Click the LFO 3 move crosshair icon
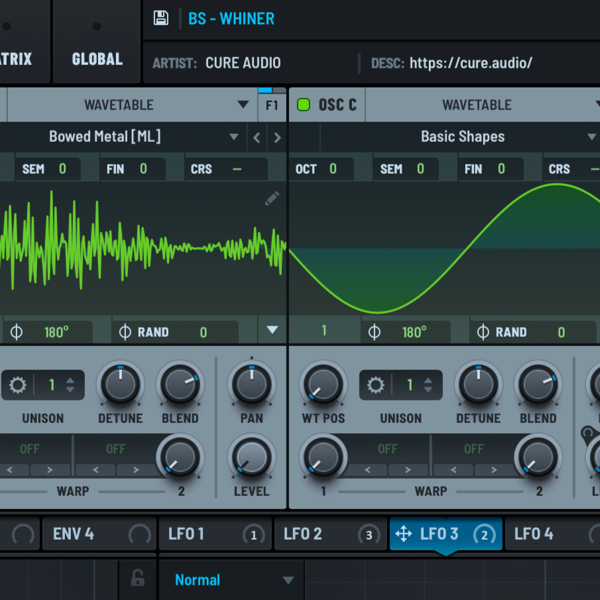Screen dimensions: 600x600 point(403,534)
